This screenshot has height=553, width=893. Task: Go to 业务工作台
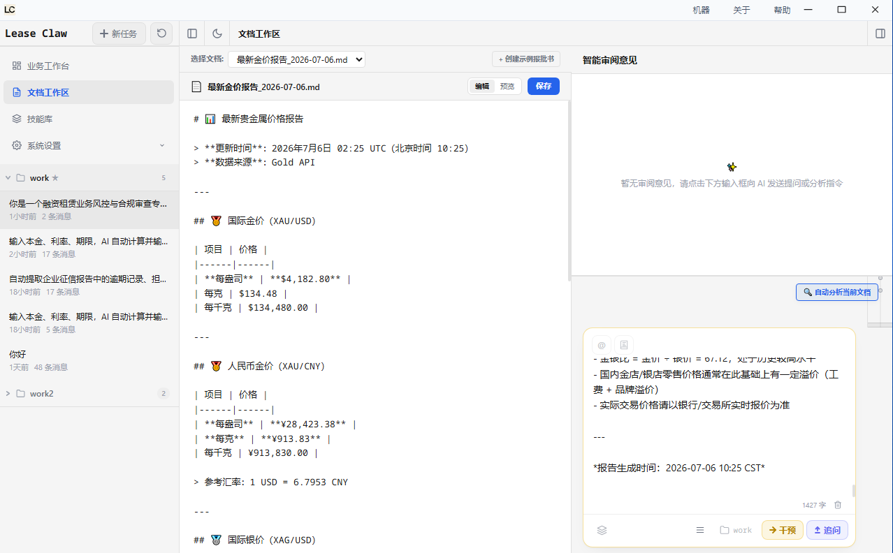point(89,66)
